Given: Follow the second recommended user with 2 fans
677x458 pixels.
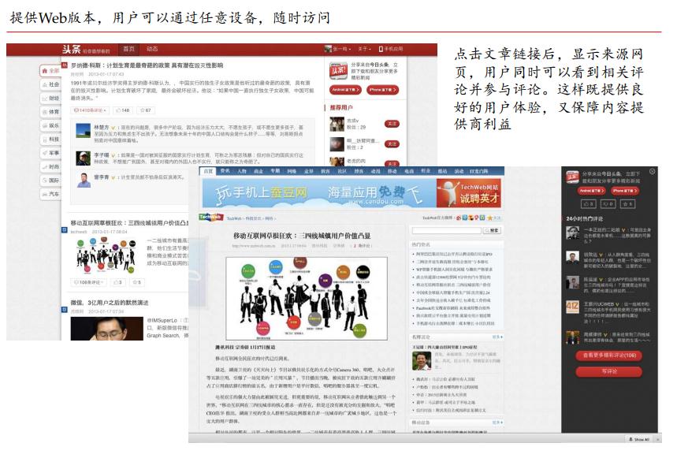Looking at the screenshot, I should (x=392, y=143).
